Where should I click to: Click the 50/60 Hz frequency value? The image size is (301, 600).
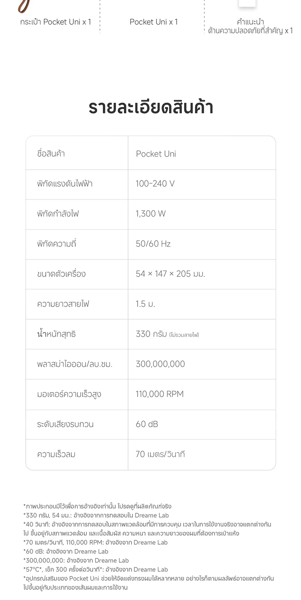(x=153, y=244)
